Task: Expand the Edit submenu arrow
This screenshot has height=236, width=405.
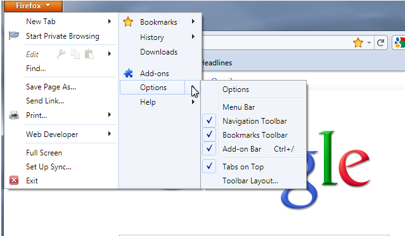Action: (110, 53)
